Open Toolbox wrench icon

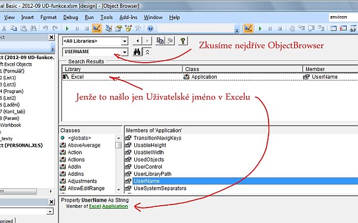tap(138, 28)
